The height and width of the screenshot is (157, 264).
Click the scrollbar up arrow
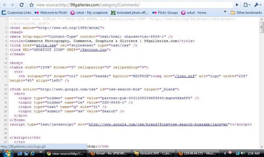pyautogui.click(x=262, y=19)
